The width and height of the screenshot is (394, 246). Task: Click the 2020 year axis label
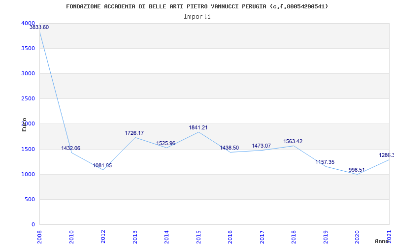coord(358,237)
